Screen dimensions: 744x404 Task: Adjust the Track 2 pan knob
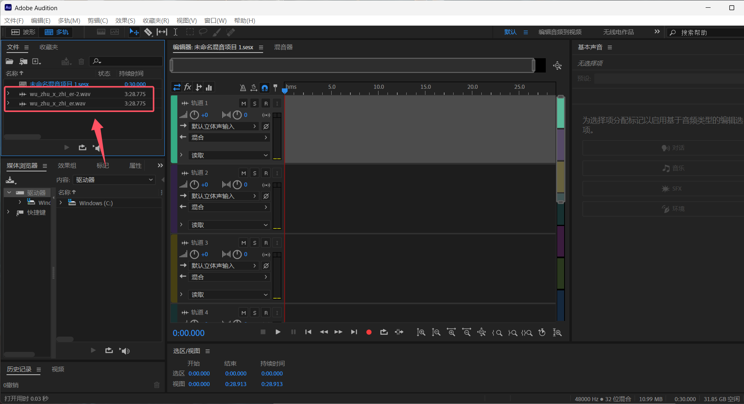pyautogui.click(x=237, y=185)
